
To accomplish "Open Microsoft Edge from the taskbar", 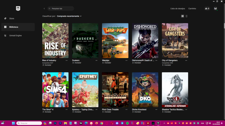I will point(86,123).
